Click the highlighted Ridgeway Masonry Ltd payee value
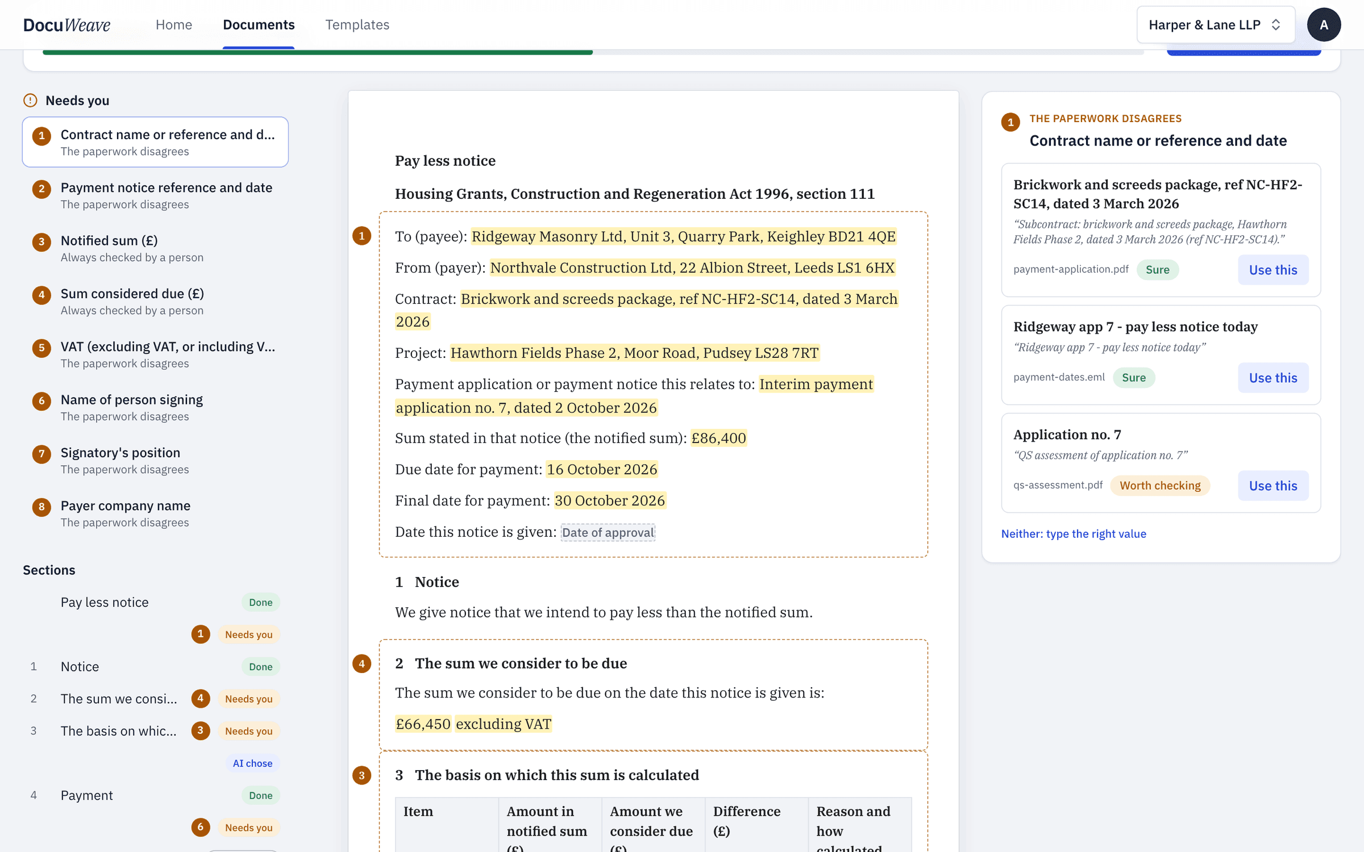The width and height of the screenshot is (1364, 852). (683, 236)
